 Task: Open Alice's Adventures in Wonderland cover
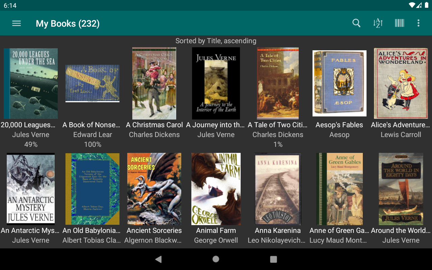(x=401, y=83)
